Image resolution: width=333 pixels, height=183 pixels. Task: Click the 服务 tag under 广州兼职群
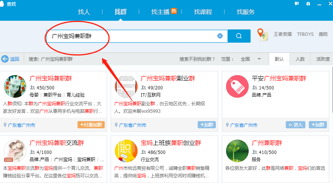pyautogui.click(x=256, y=159)
